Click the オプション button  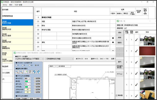click(120, 74)
